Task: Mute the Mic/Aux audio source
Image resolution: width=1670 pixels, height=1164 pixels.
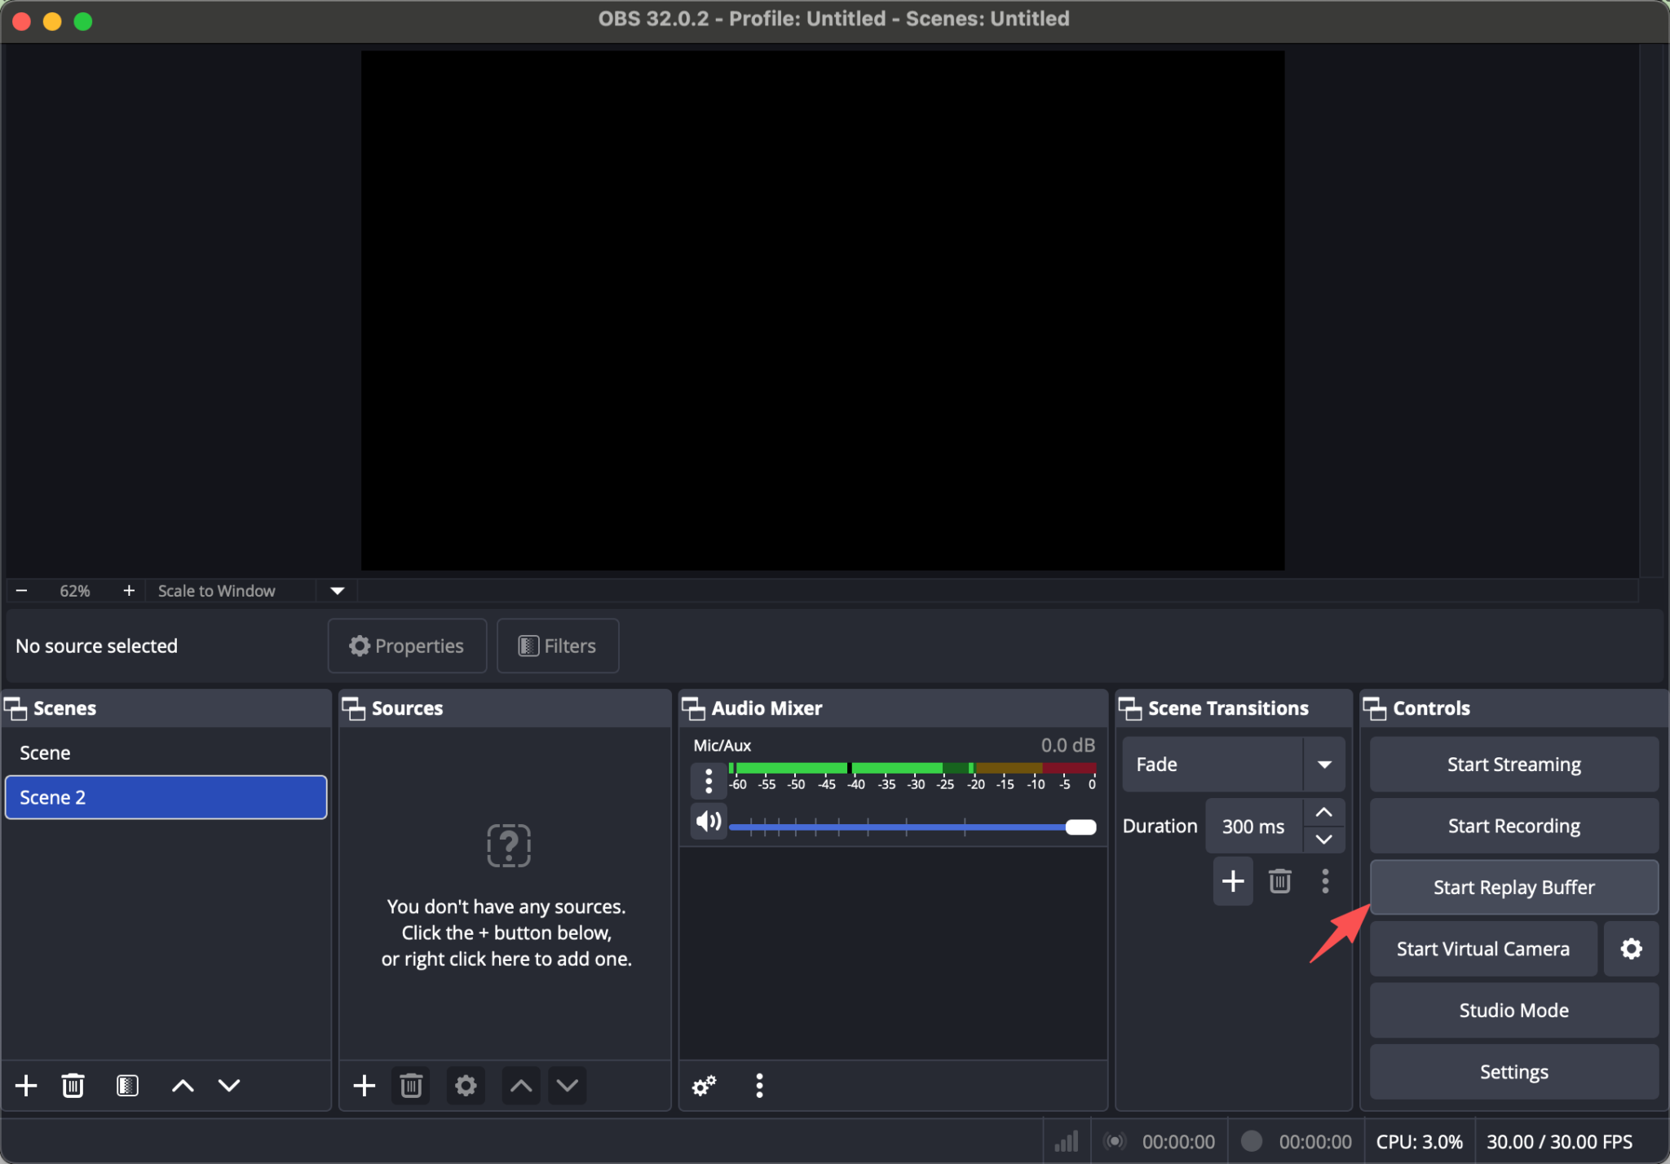Action: click(707, 821)
